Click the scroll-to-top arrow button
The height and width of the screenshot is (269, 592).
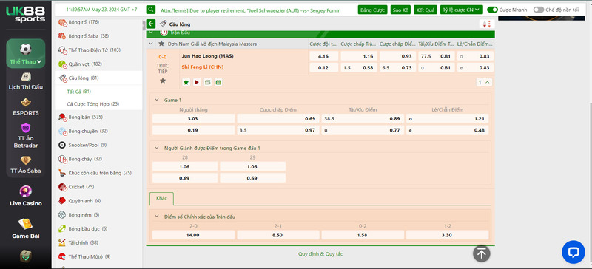(482, 253)
